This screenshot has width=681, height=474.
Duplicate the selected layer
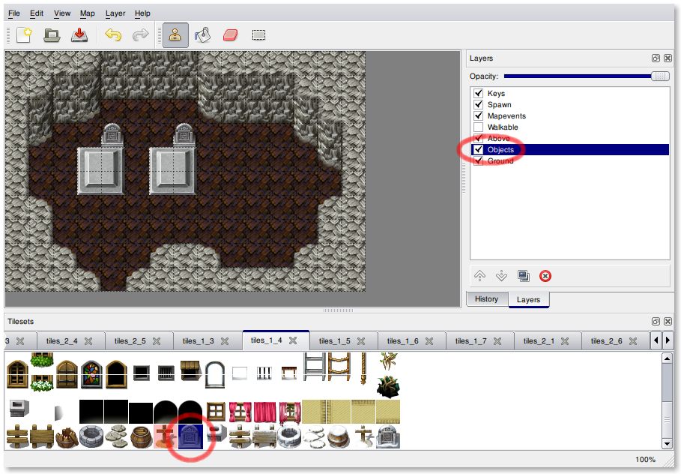tap(524, 276)
